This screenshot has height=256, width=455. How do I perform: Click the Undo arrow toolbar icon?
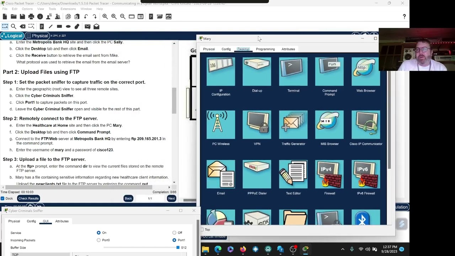pos(86,16)
